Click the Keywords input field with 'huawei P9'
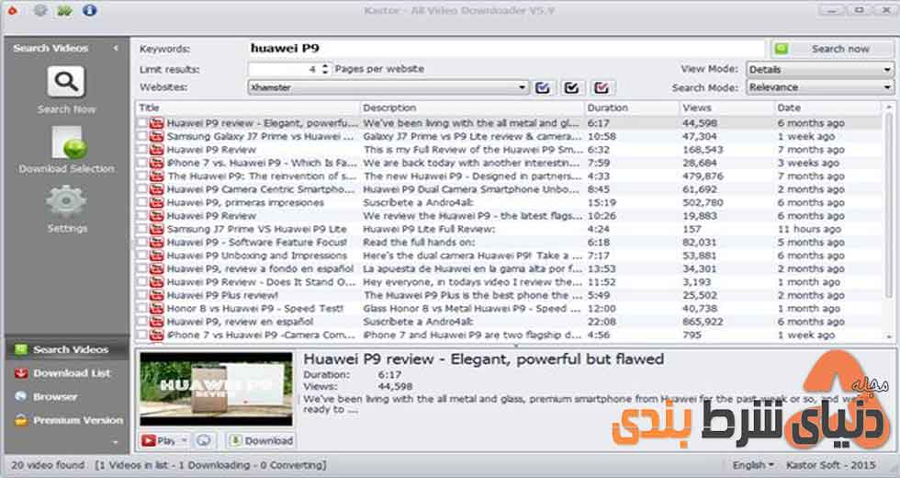 [x=506, y=49]
